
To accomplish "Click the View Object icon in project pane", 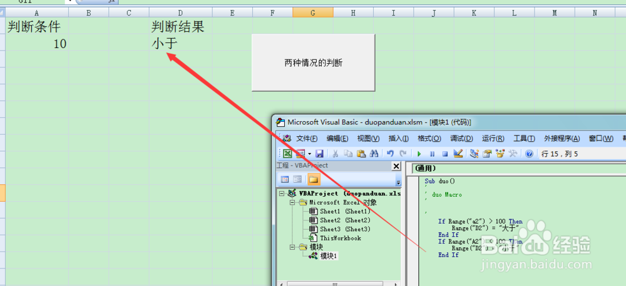I will [297, 180].
